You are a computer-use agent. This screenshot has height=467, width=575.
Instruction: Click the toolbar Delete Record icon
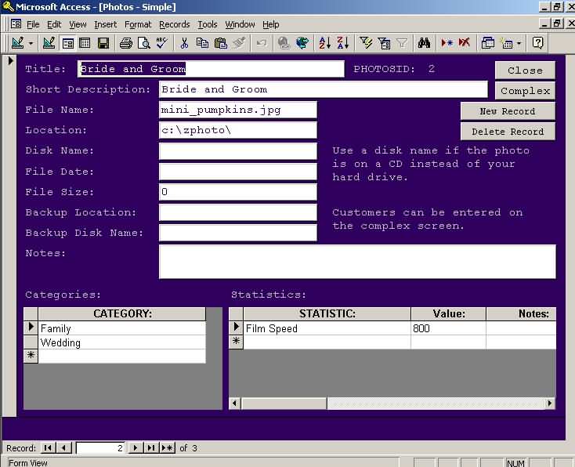click(465, 43)
